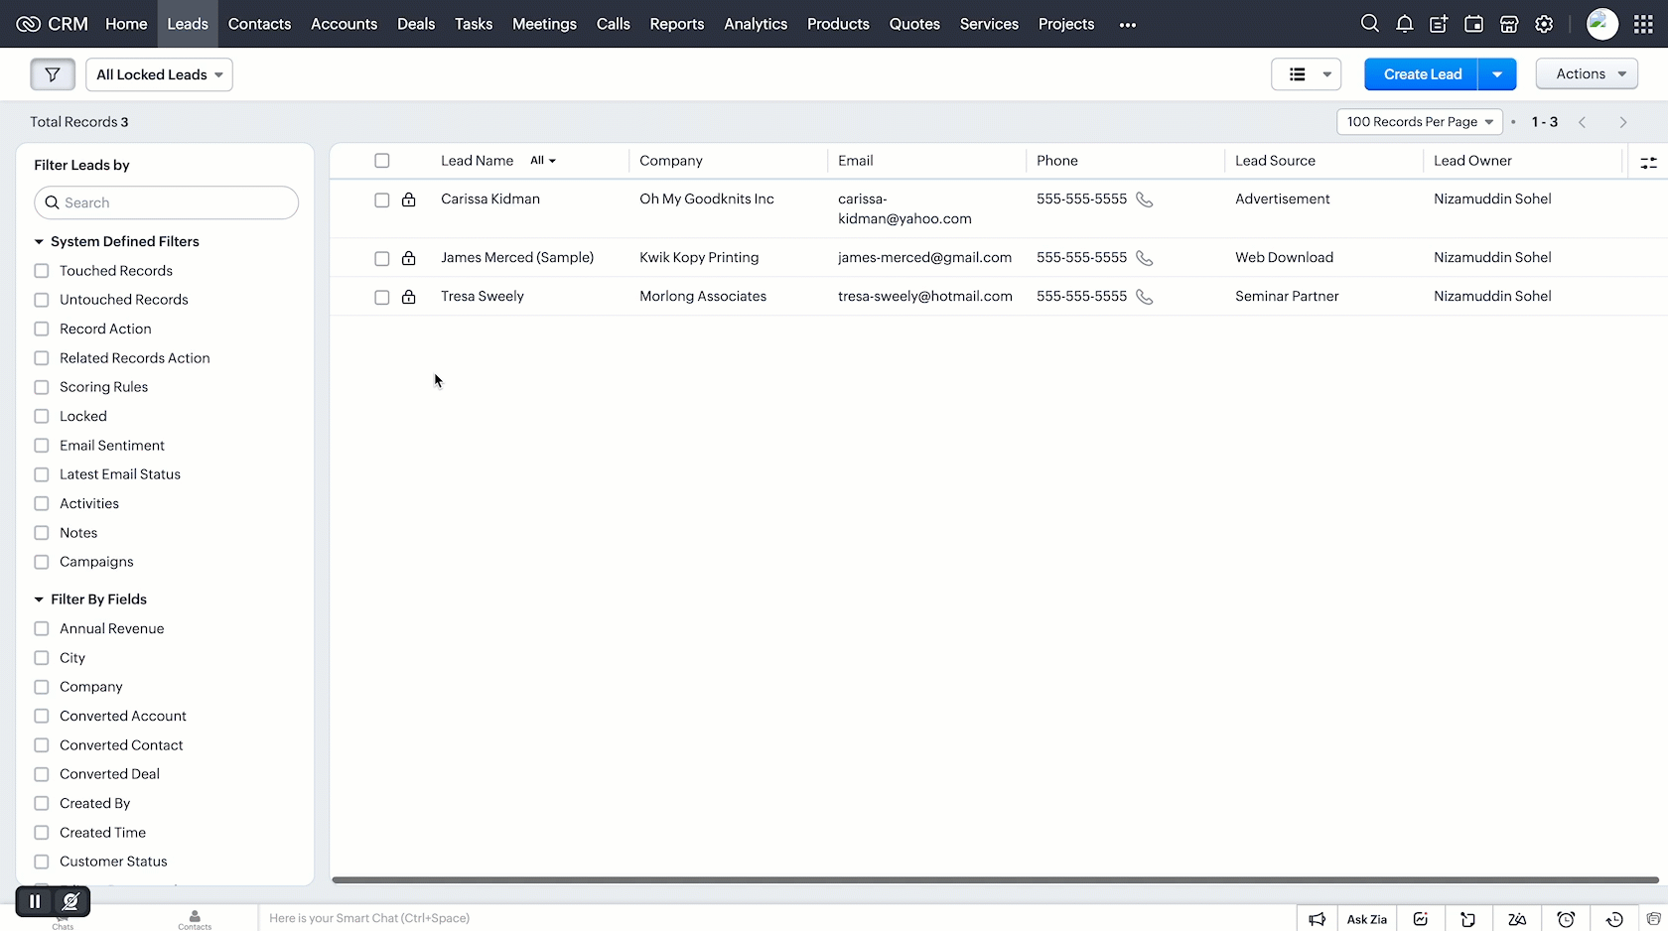
Task: Open the search magnifier in top bar
Action: click(x=1369, y=24)
